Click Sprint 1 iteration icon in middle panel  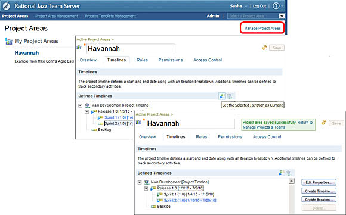101,117
